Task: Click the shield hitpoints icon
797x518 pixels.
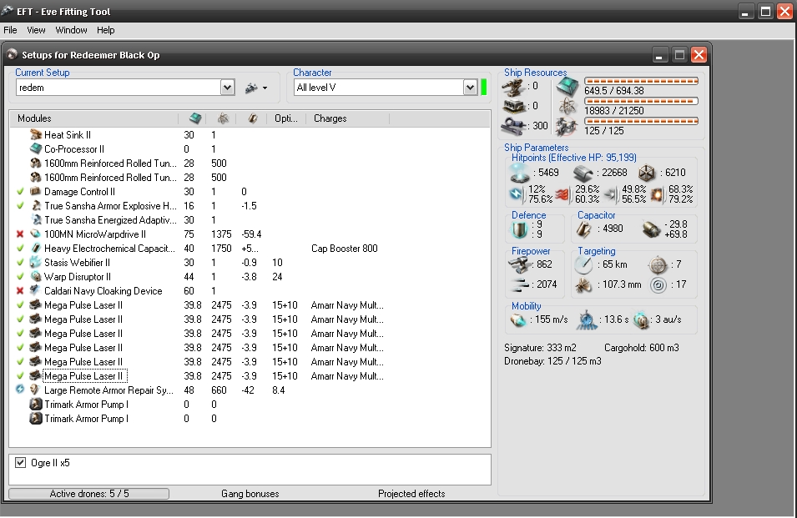Action: click(520, 173)
